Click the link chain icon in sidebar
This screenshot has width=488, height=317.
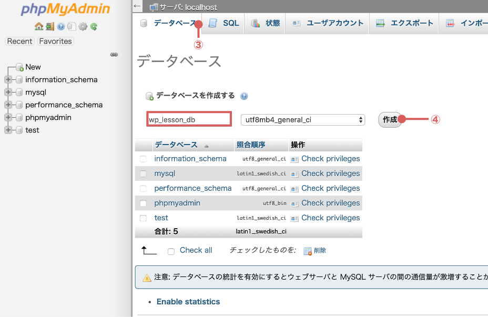click(x=114, y=54)
